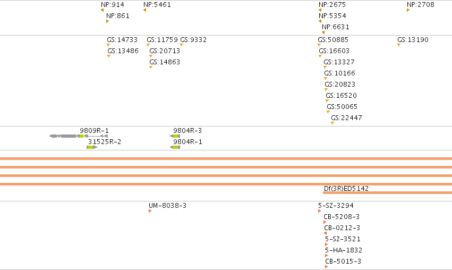This screenshot has width=452, height=270.
Task: Click the triangle marker under NP:5461
Action: click(144, 10)
